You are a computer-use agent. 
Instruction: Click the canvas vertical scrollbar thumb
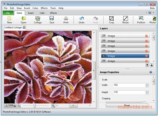point(94,70)
